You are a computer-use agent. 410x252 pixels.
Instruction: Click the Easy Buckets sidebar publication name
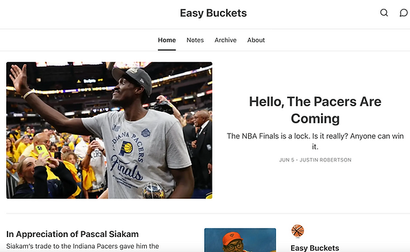[315, 248]
